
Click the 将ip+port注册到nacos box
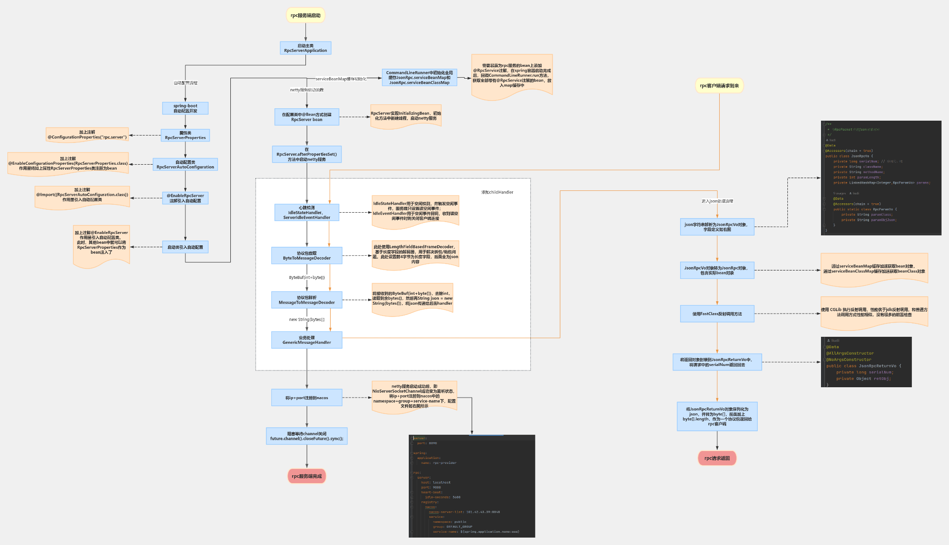coord(306,398)
